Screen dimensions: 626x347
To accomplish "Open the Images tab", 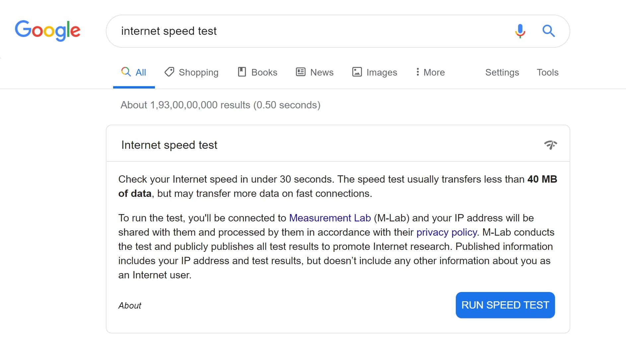I will 382,72.
